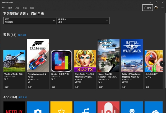
Task: Open the Retris tetris game tile
Action: (x=61, y=61)
